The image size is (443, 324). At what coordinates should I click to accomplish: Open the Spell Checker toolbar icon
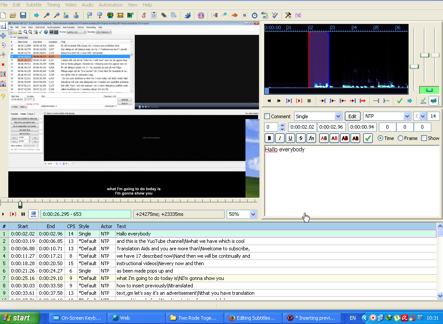[x=275, y=15]
